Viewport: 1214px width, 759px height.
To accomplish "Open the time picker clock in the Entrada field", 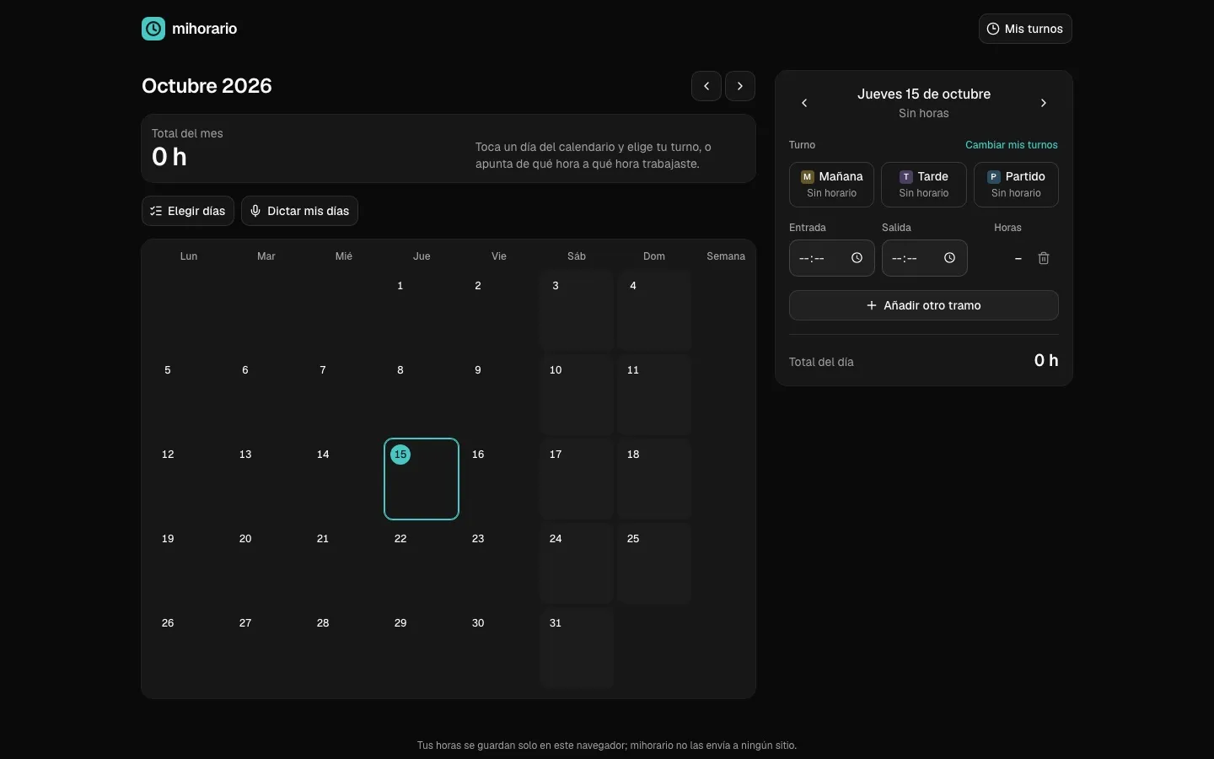I will 857,258.
